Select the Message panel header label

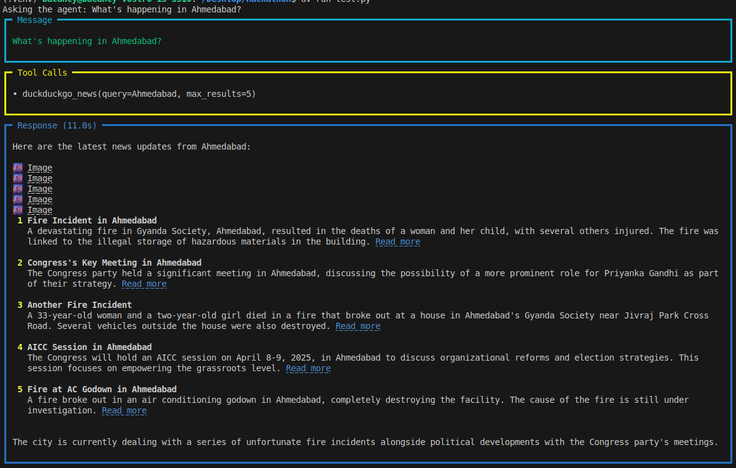(x=34, y=20)
